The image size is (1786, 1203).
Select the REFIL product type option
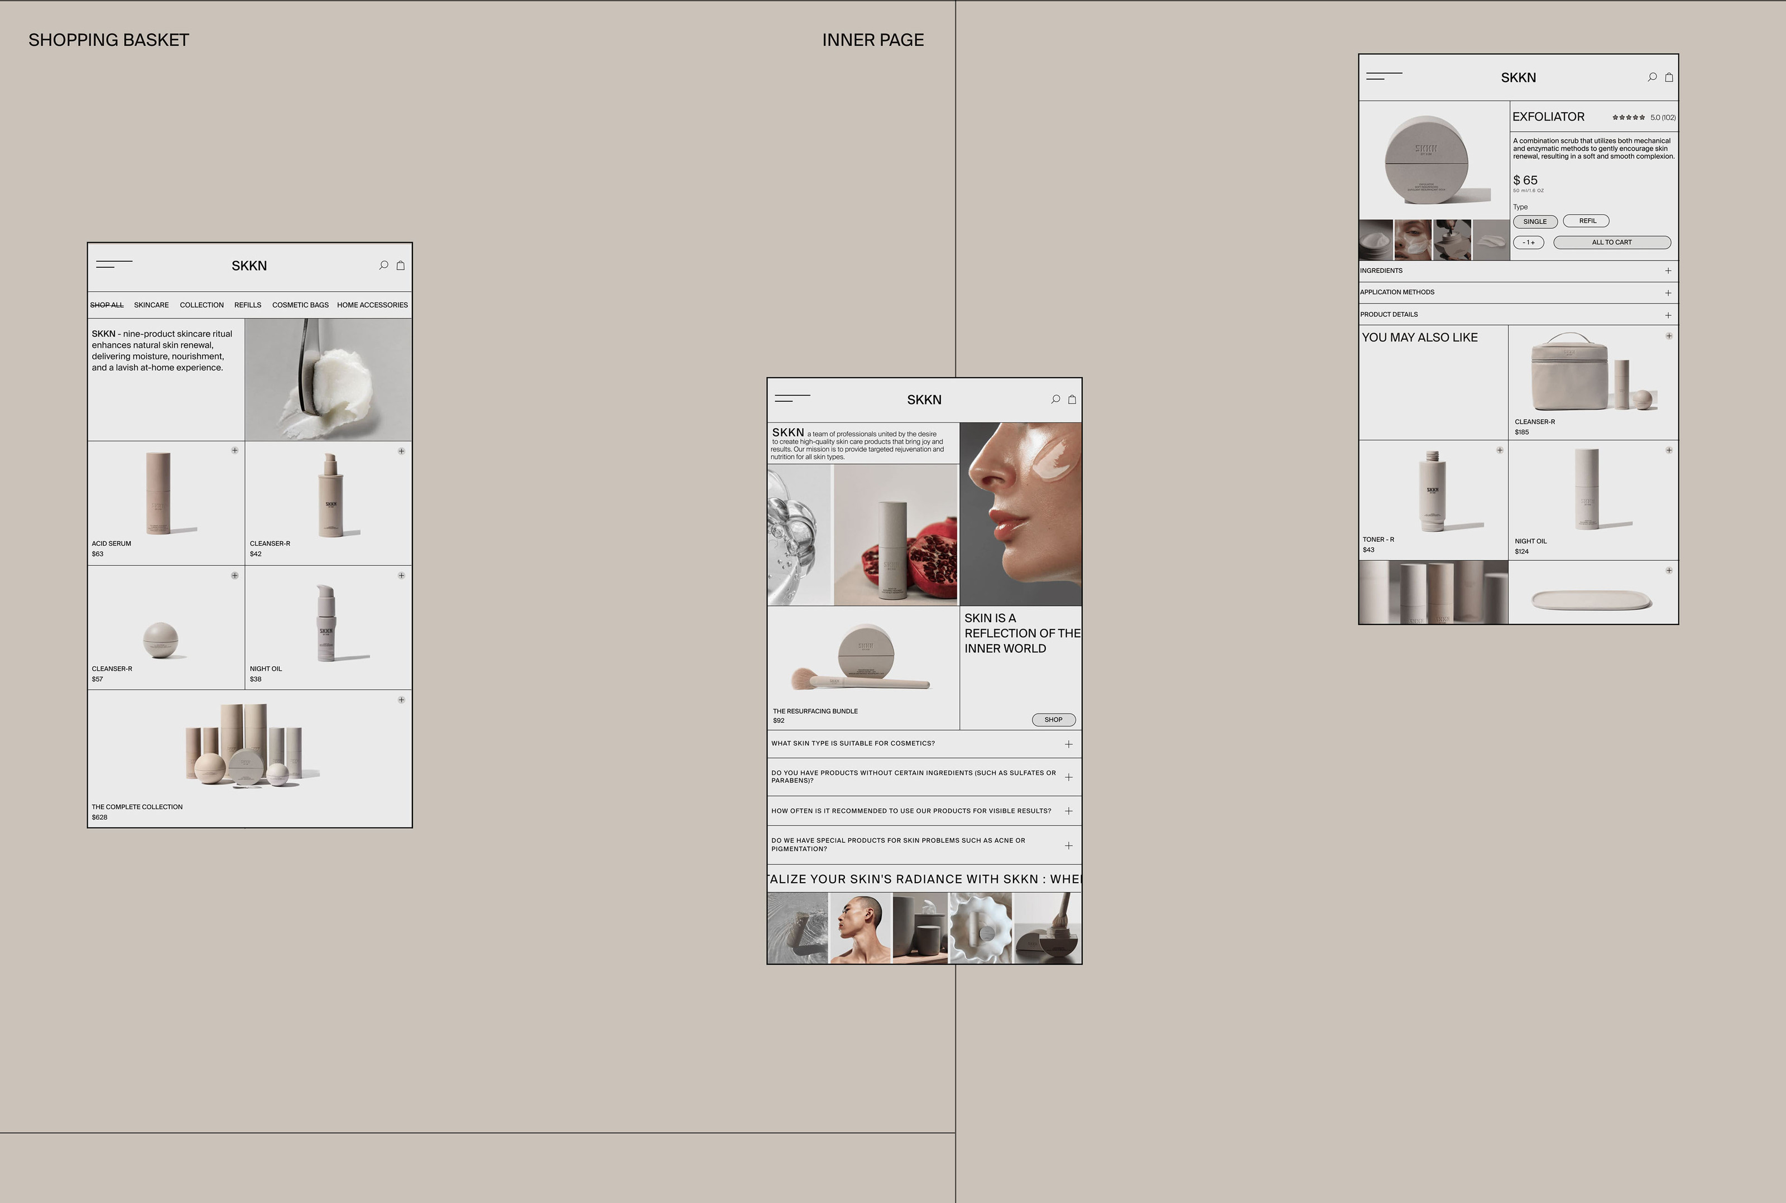point(1587,220)
